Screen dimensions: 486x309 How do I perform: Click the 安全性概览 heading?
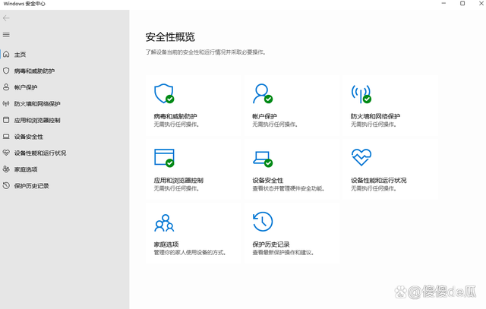[x=170, y=37]
